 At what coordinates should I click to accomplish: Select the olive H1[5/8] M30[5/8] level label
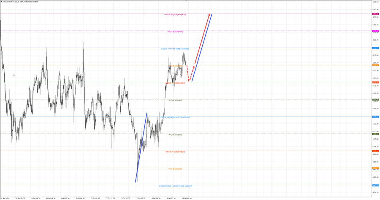pos(175,100)
